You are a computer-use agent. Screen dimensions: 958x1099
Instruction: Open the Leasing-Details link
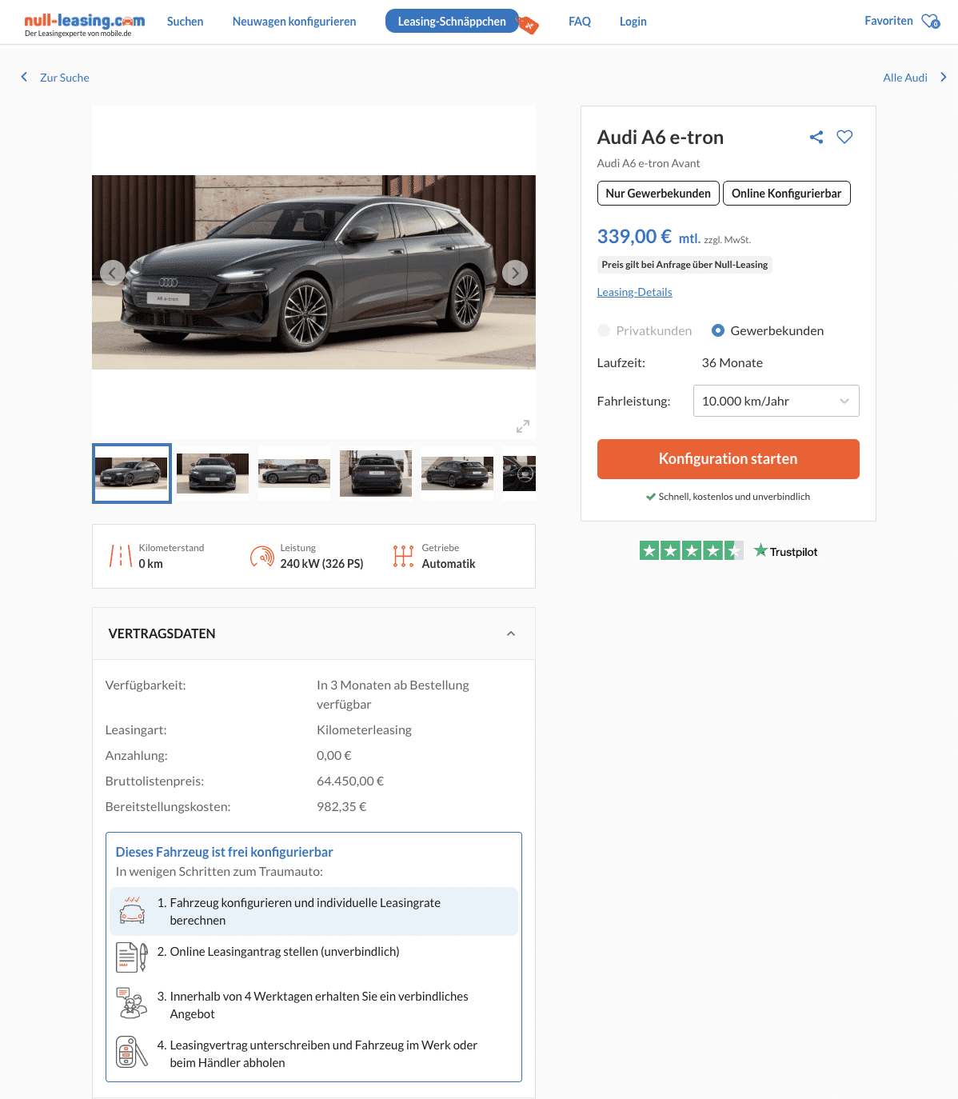tap(634, 292)
